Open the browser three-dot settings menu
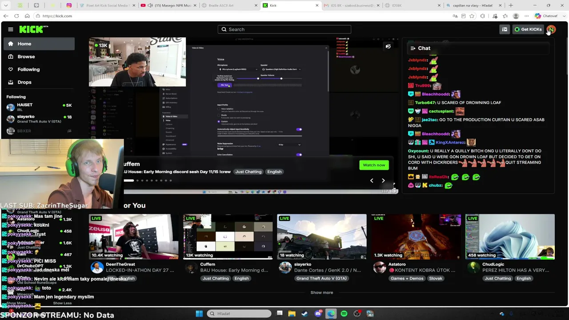569x320 pixels. click(526, 16)
